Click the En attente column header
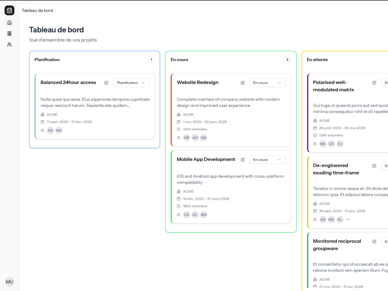The image size is (388, 291). (317, 60)
